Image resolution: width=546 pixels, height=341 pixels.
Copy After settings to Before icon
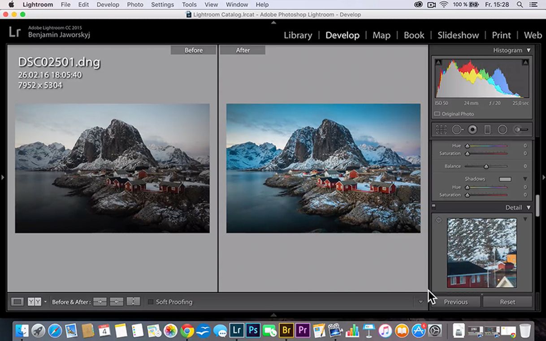point(117,302)
